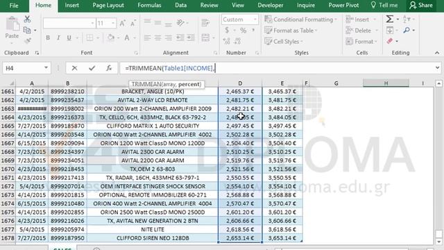
Task: Click the Clear eraser icon
Action: (x=390, y=41)
